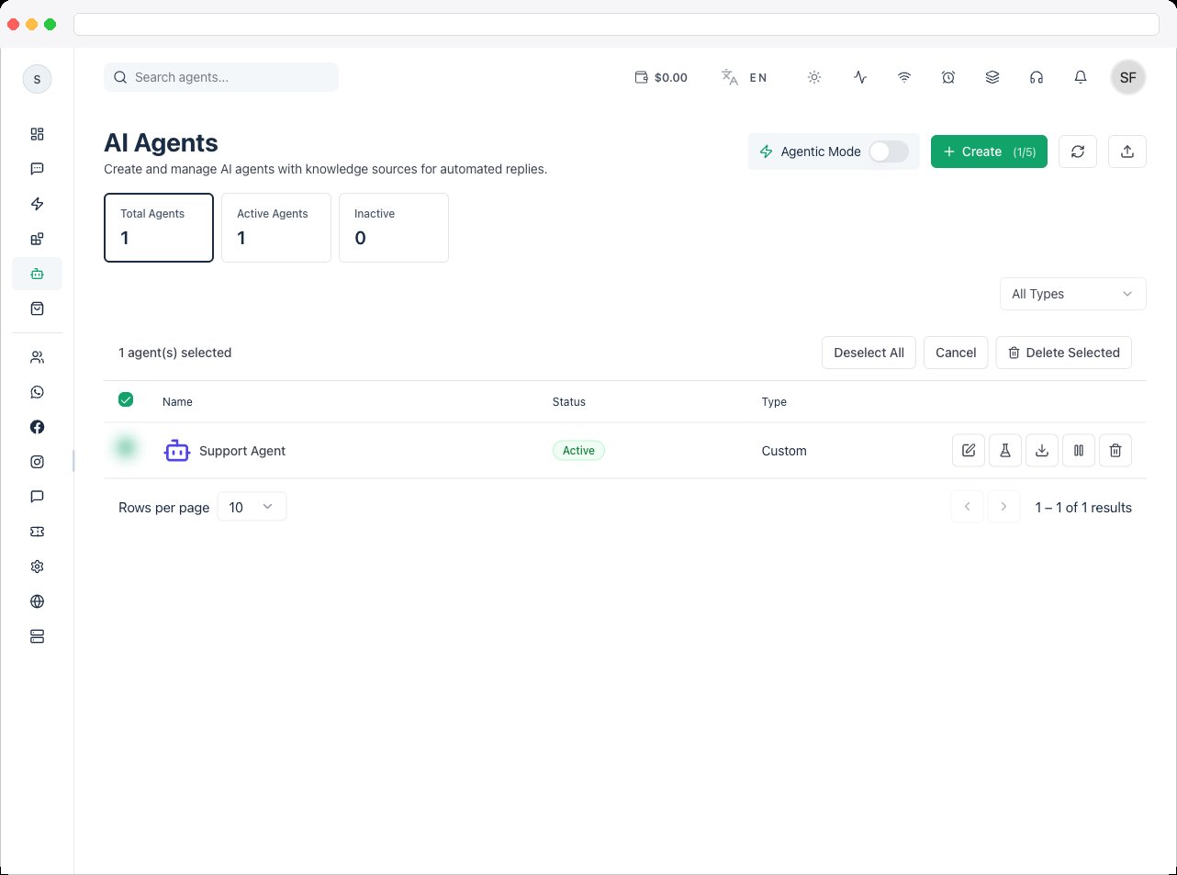
Task: Select the AI agents robot sidebar icon
Action: click(x=37, y=274)
